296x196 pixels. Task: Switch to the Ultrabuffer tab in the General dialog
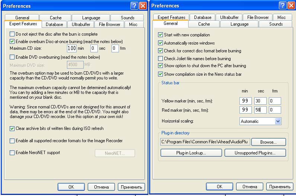coord(229,17)
